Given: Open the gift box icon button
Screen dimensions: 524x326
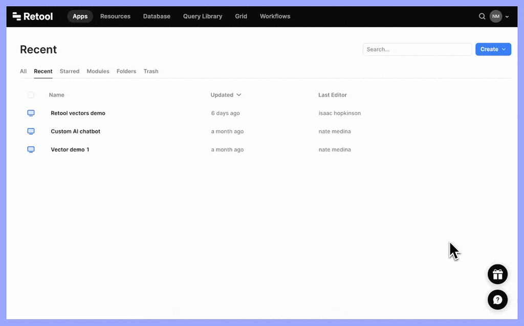Looking at the screenshot, I should click(497, 274).
